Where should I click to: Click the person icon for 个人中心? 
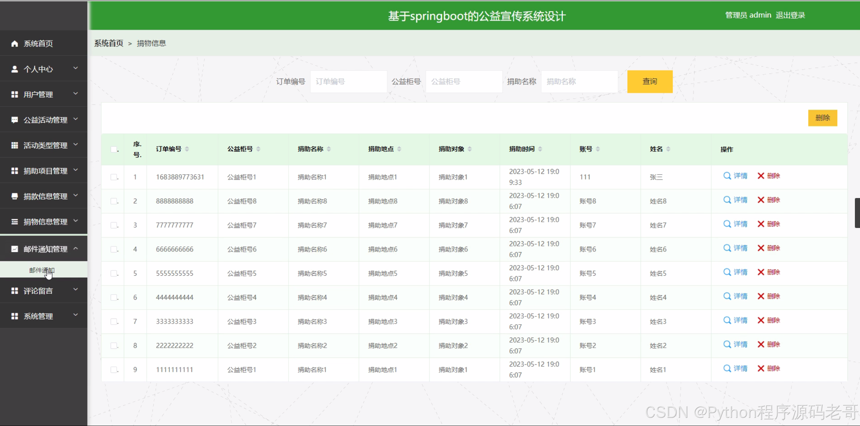(14, 69)
